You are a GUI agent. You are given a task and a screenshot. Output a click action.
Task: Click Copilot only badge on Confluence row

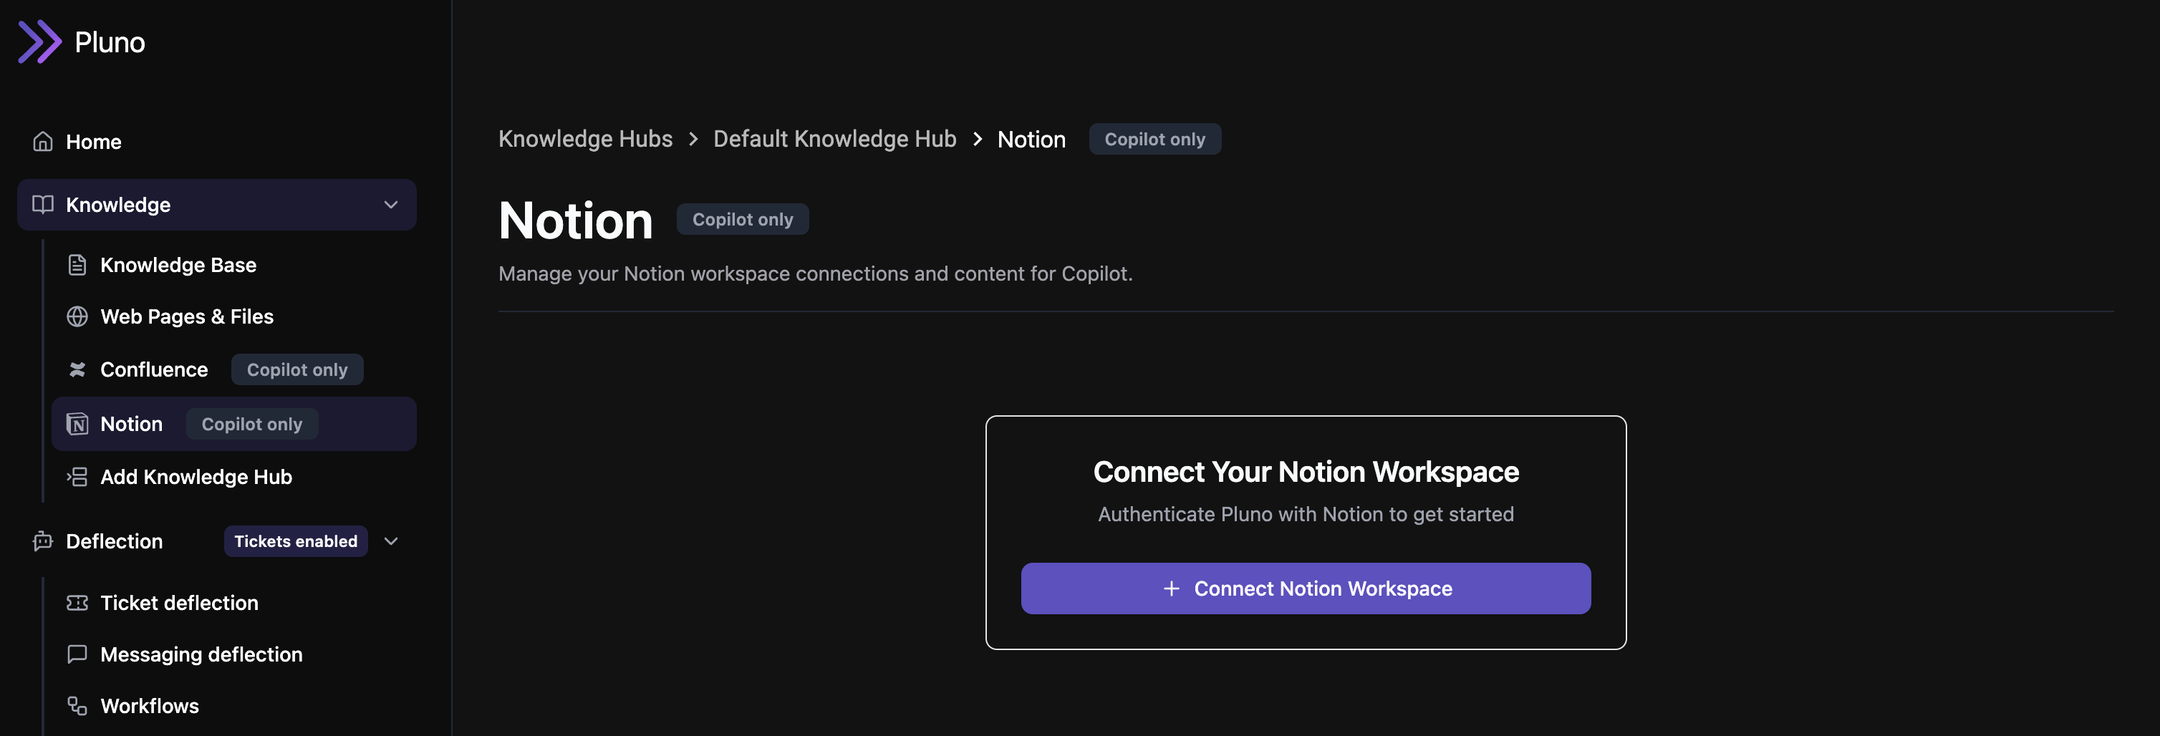(296, 369)
